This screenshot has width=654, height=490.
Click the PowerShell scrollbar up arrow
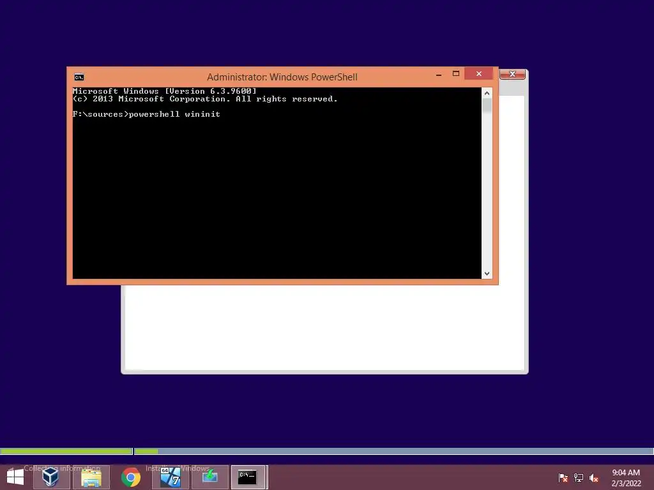(x=487, y=93)
